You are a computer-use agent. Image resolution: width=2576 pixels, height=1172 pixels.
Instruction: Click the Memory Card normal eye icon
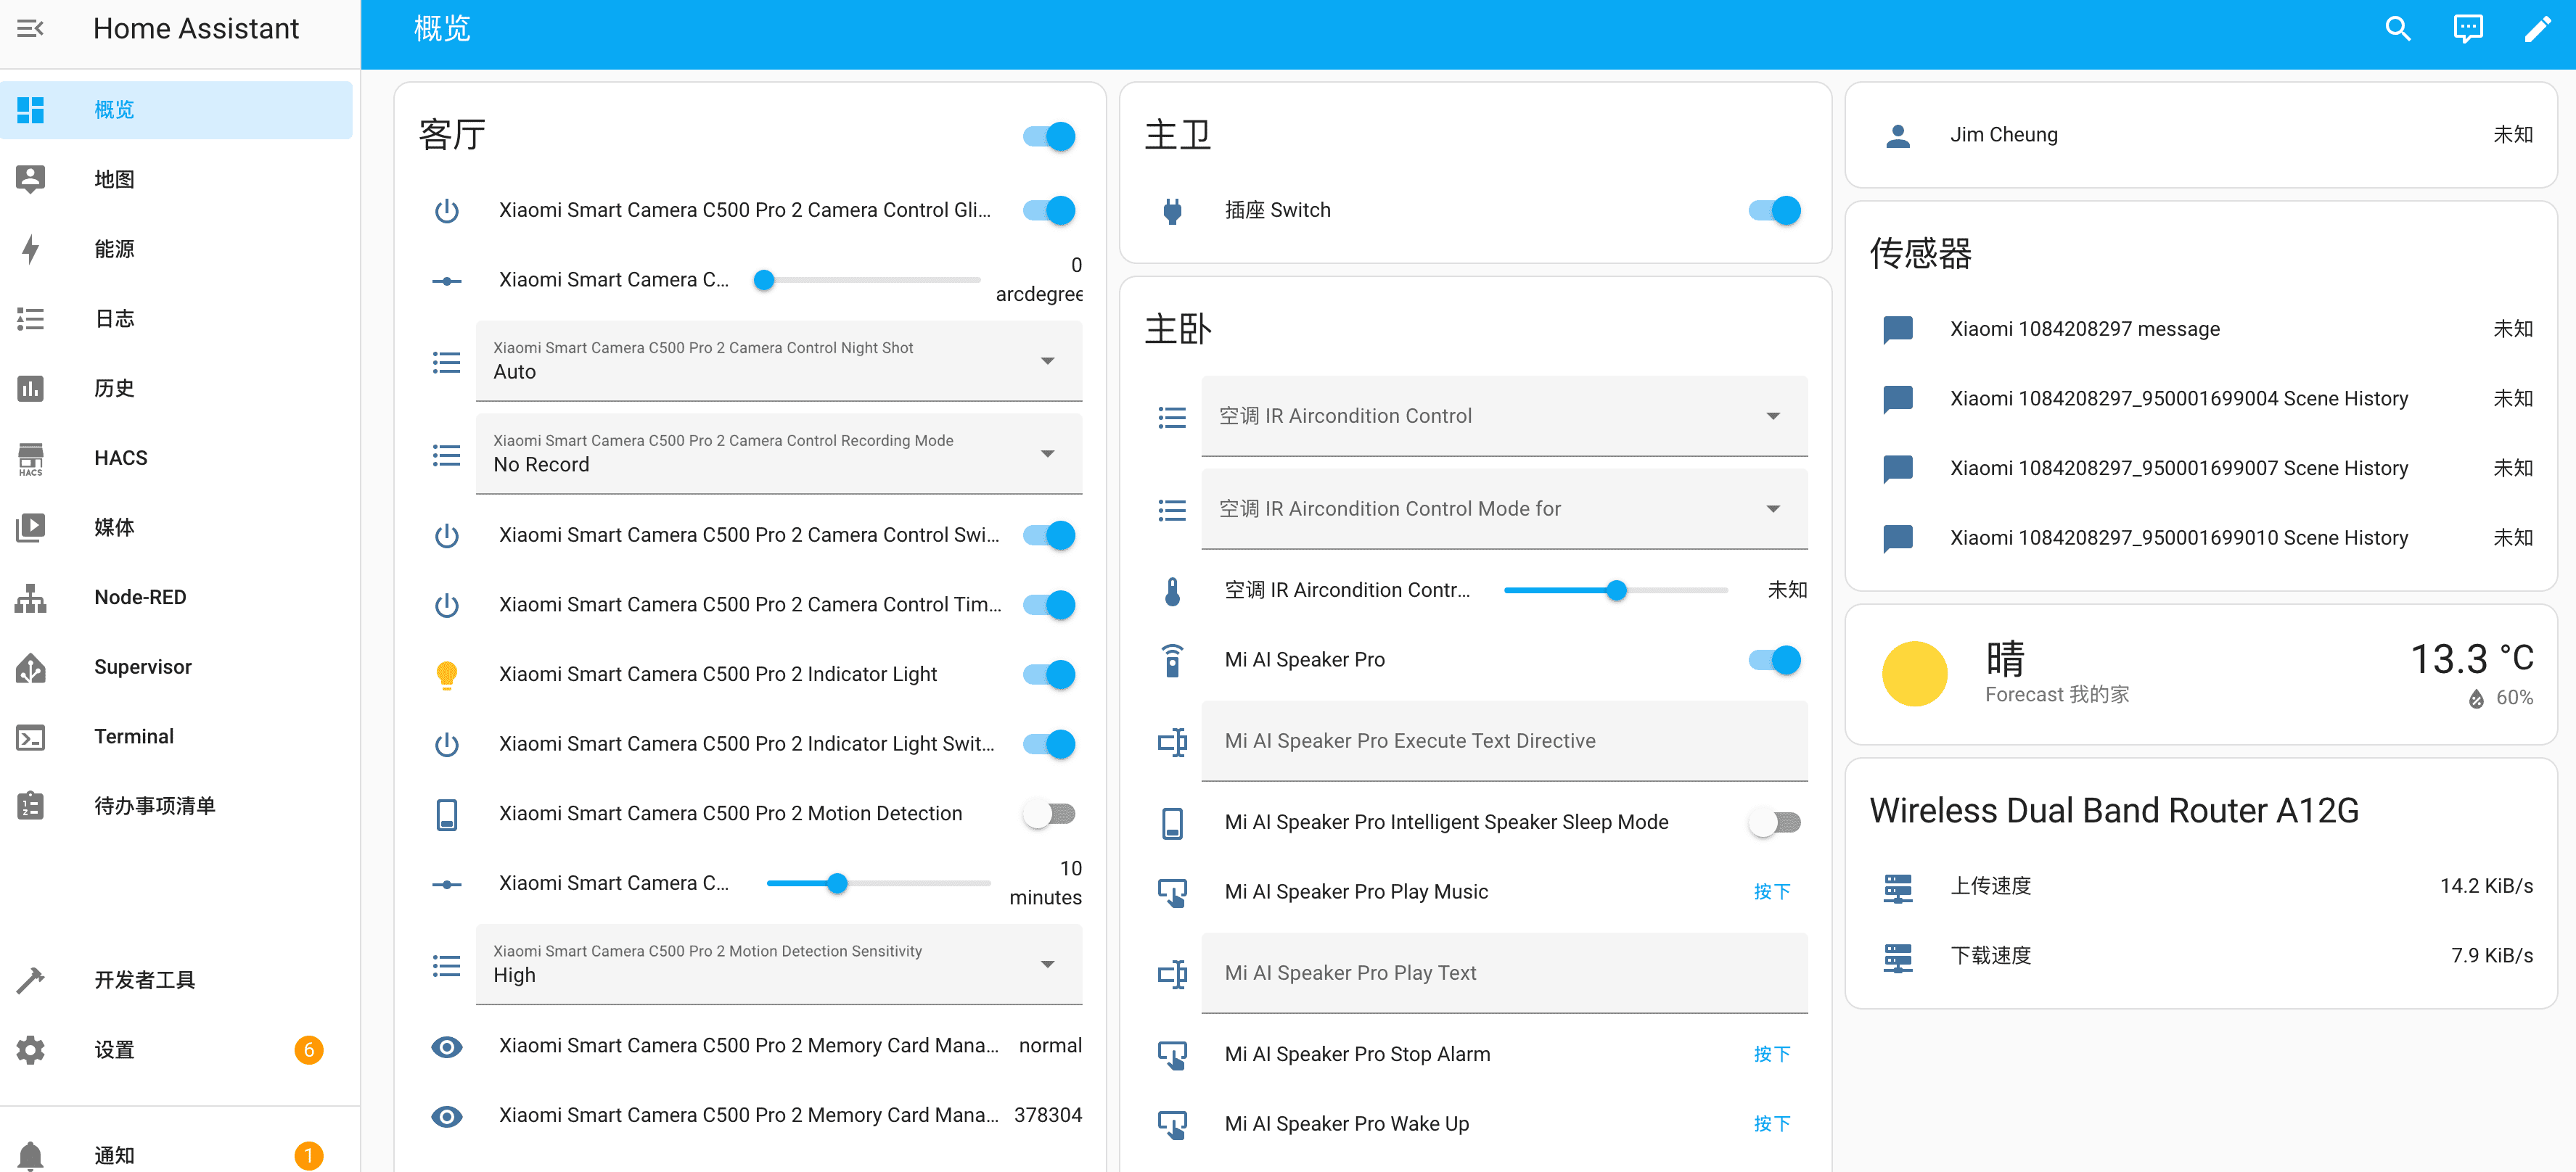447,1046
